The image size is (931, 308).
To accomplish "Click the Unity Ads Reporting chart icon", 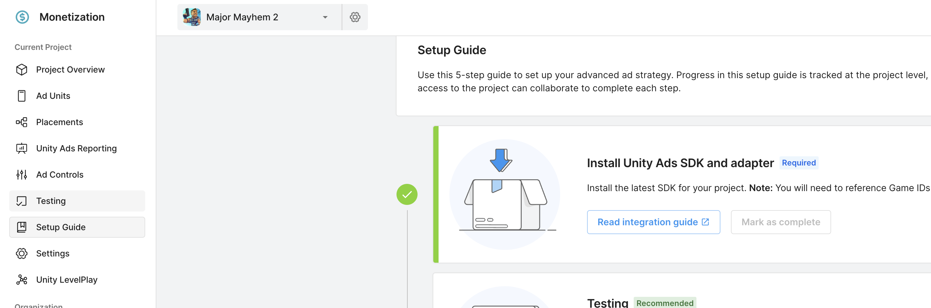I will [x=22, y=148].
